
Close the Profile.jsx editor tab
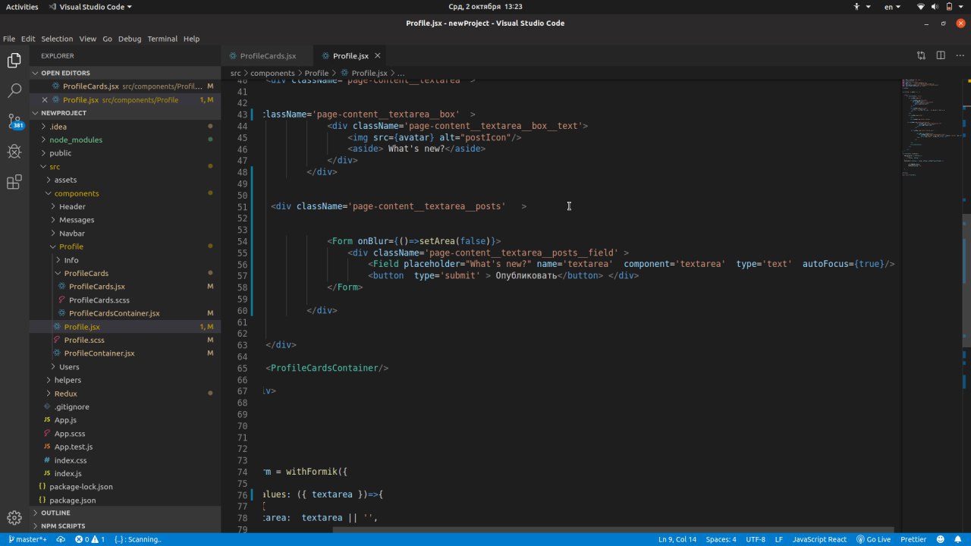coord(377,55)
